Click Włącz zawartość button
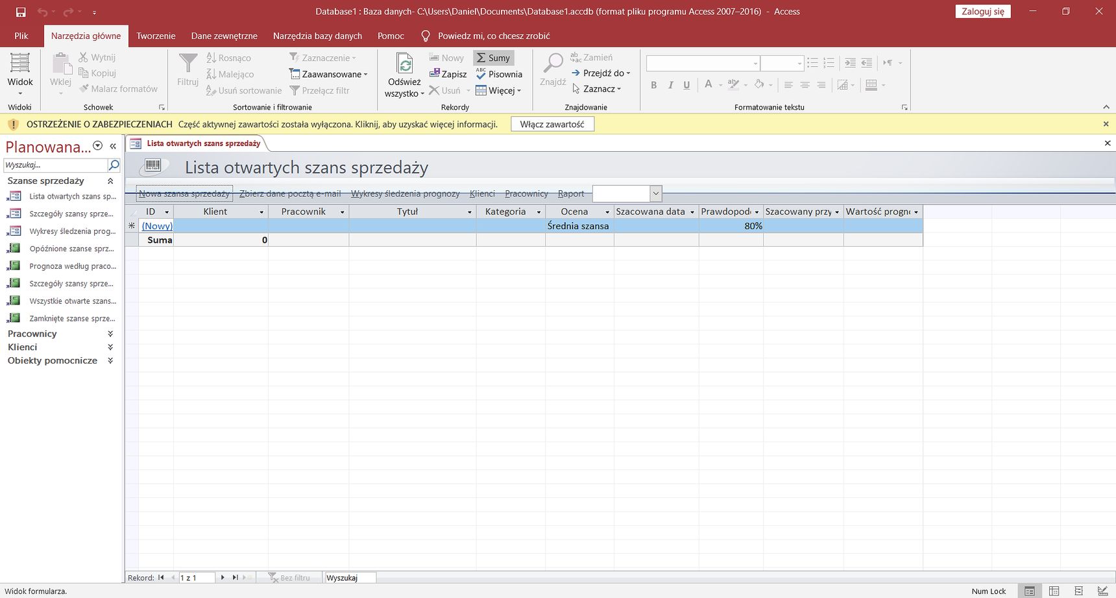The image size is (1116, 598). click(x=552, y=124)
